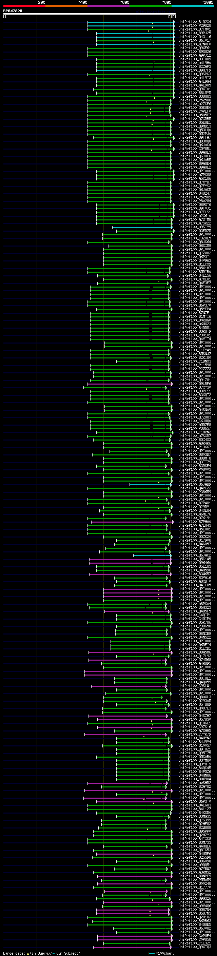Click the UniRef100_Q7XY30 label
Viewport: 217px width, 956px height.
pos(195,387)
